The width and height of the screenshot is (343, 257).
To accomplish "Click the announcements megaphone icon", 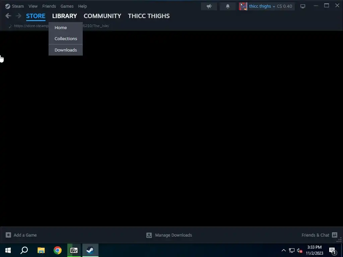I will pos(209,6).
